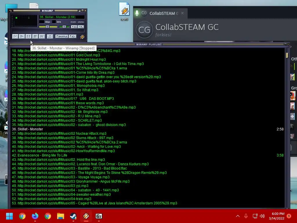Select entry 24 david guetta-gettin over you

(x=148, y=77)
